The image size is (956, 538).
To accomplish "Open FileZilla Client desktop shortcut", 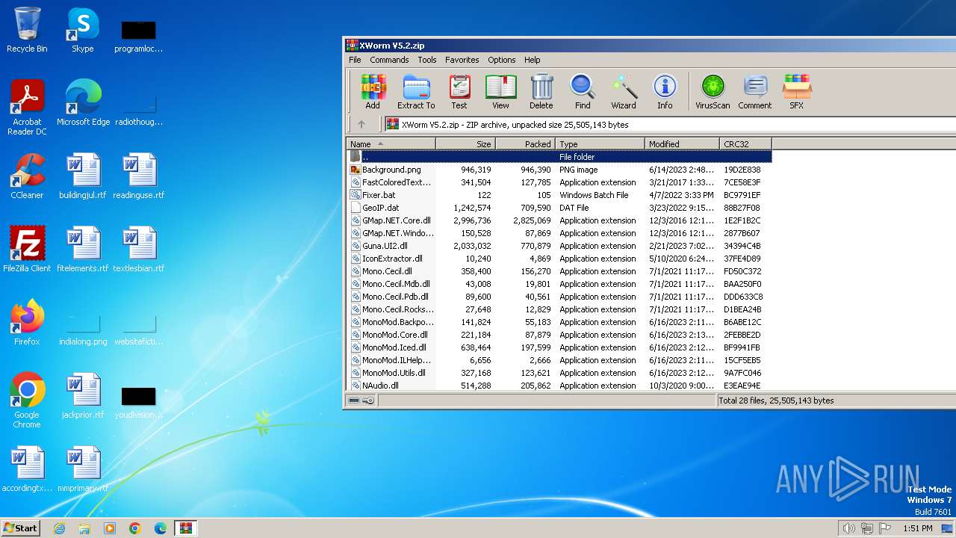I will click(x=27, y=250).
